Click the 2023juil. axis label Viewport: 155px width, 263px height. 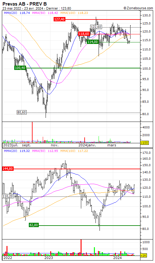[11, 145]
